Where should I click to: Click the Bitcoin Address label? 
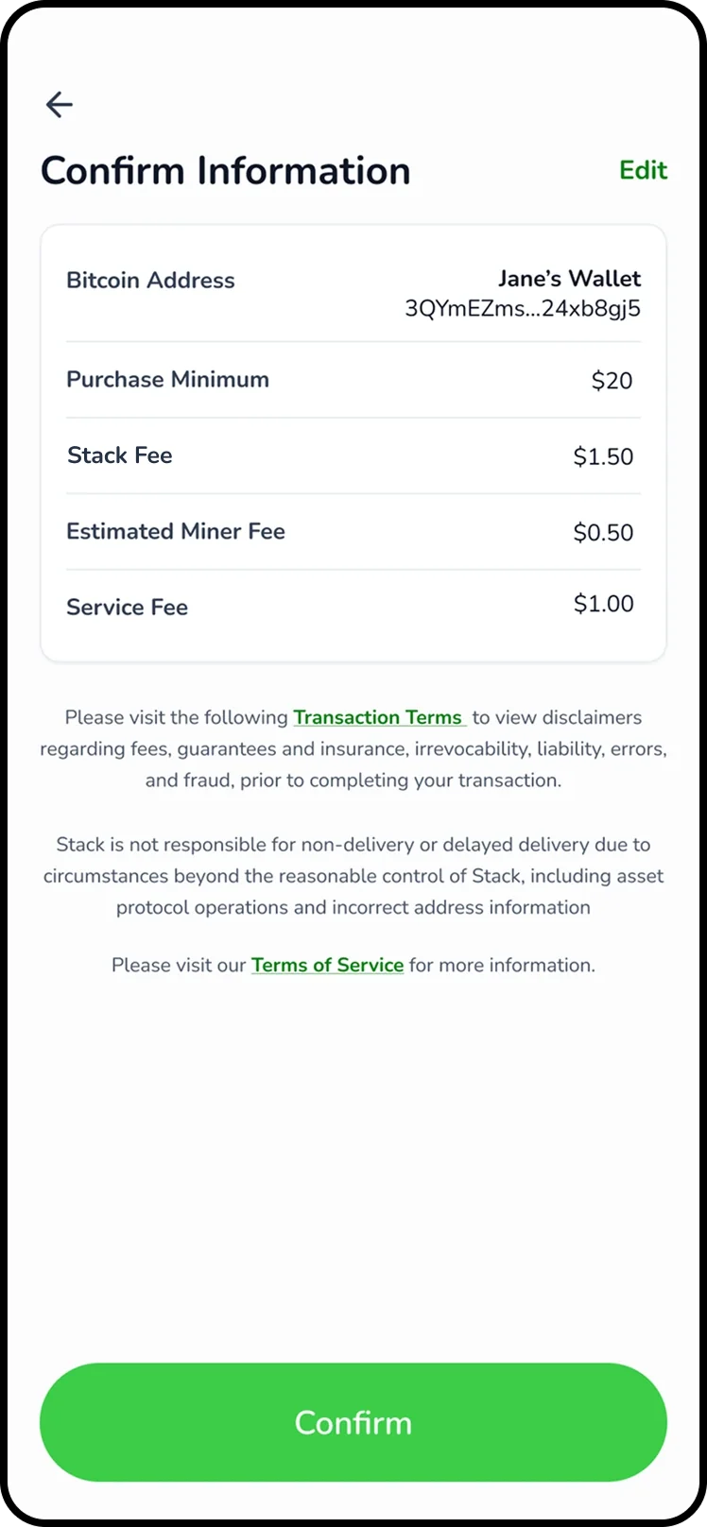pyautogui.click(x=150, y=281)
